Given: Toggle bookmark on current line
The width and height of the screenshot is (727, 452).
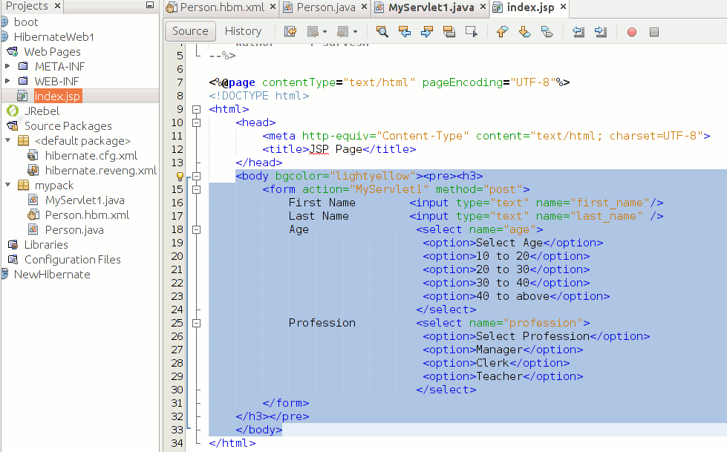Looking at the screenshot, I should coord(547,31).
